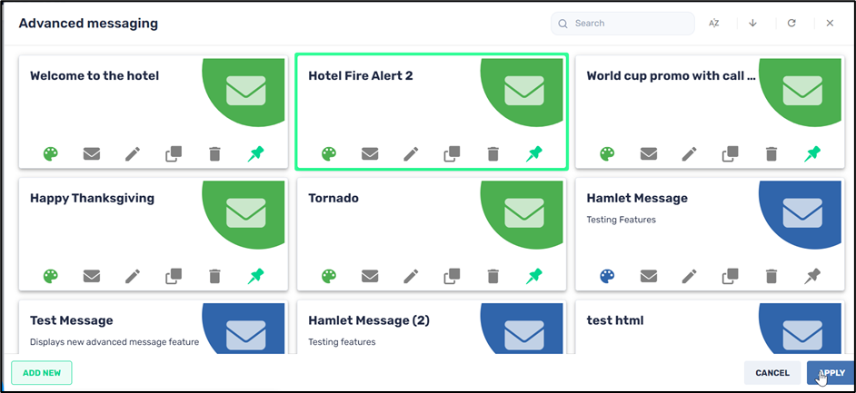The height and width of the screenshot is (393, 856).
Task: Edit the Tornado message with pencil icon
Action: coord(411,276)
